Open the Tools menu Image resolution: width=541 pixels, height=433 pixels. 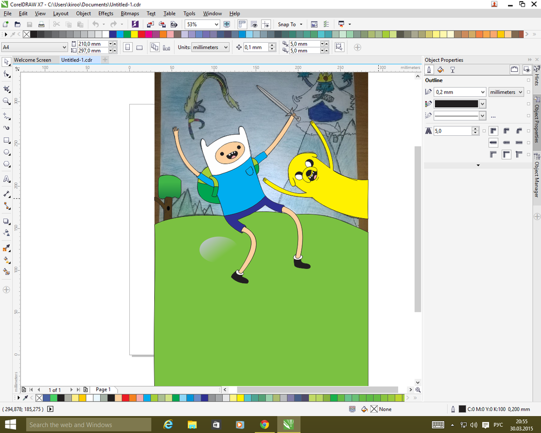click(x=189, y=14)
